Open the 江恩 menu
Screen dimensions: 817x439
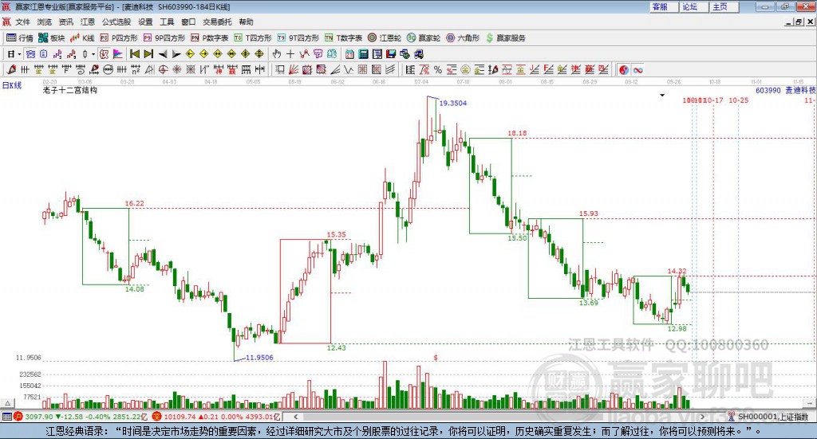click(88, 22)
